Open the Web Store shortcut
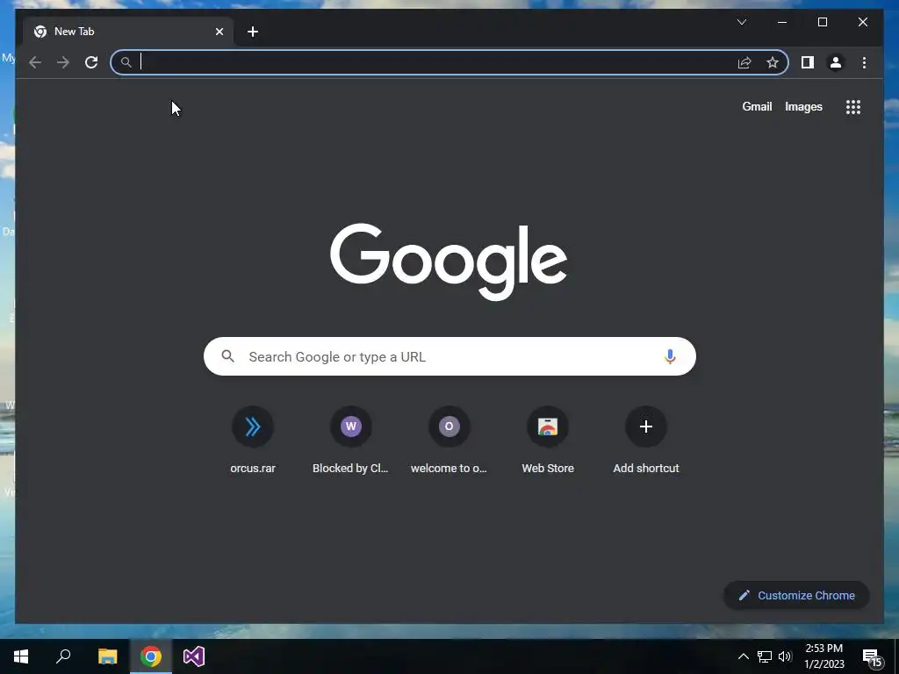This screenshot has width=899, height=674. 548,441
